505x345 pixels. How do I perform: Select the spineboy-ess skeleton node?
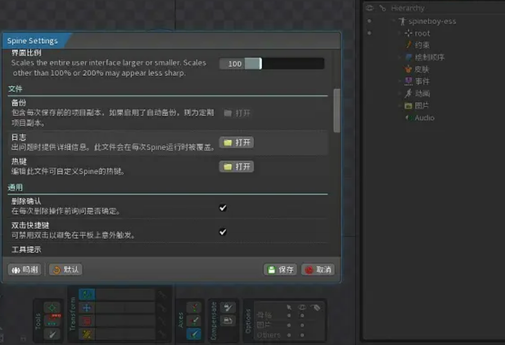[427, 21]
